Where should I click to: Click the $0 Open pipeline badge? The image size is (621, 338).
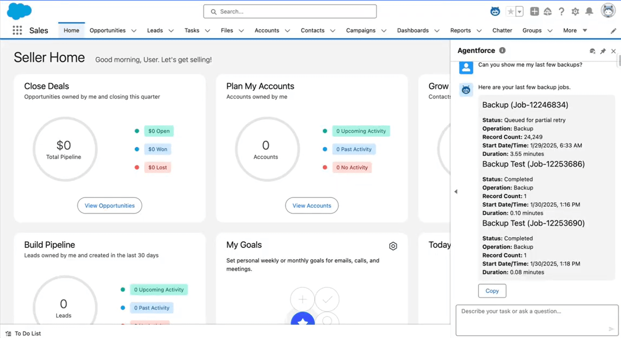[159, 131]
